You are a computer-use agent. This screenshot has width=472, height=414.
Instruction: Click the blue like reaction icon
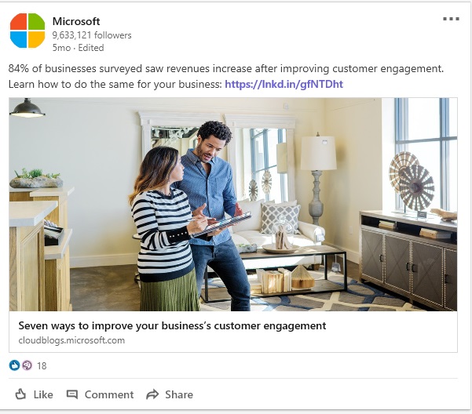click(x=14, y=365)
